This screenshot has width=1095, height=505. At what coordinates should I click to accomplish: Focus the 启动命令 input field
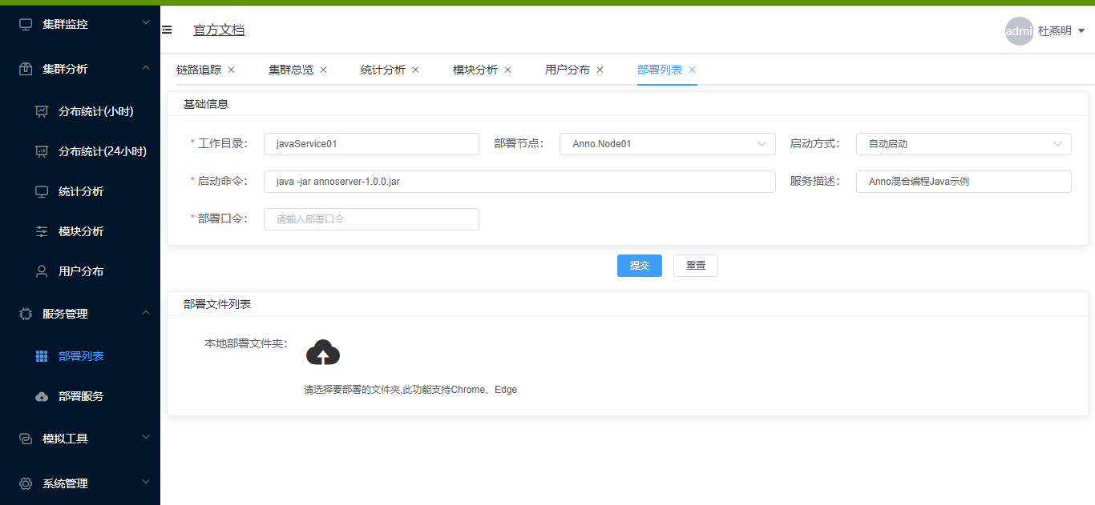(519, 182)
